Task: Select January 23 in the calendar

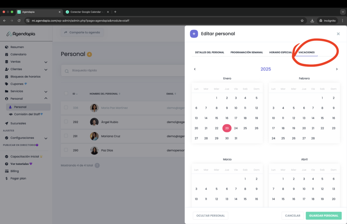Action: [227, 128]
